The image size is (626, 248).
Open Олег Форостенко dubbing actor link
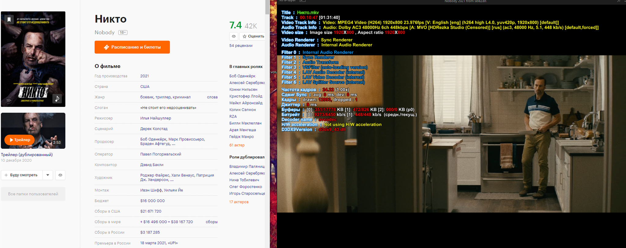[246, 187]
